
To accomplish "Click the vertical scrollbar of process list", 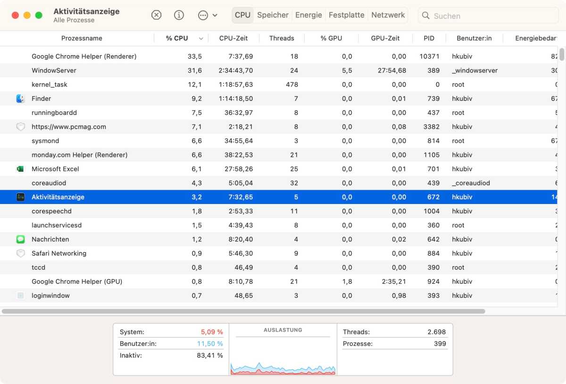I will click(562, 54).
